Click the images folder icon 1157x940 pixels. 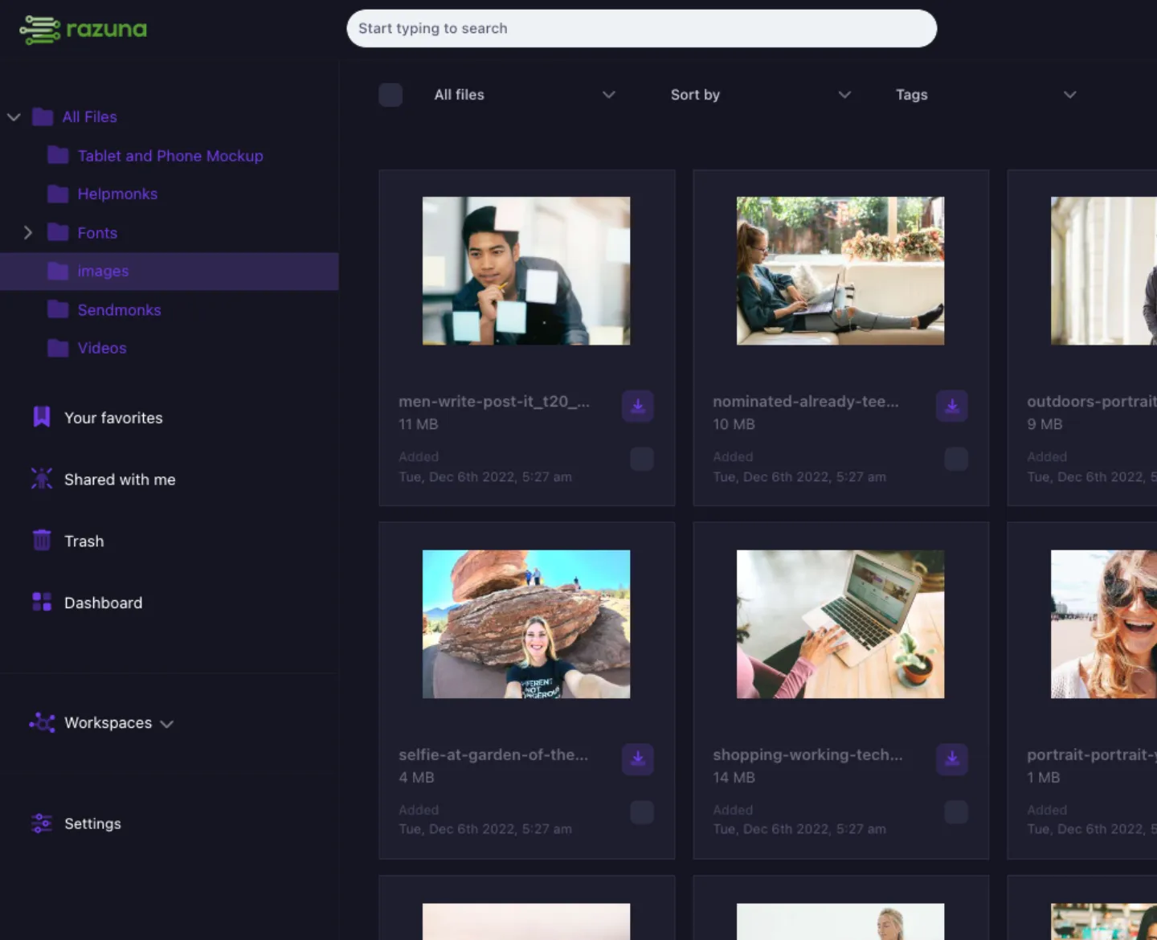58,271
